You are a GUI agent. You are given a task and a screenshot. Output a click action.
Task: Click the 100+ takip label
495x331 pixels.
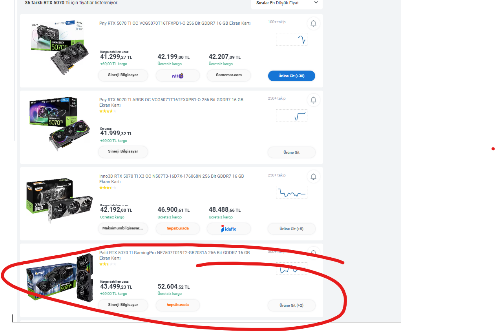coord(277,22)
